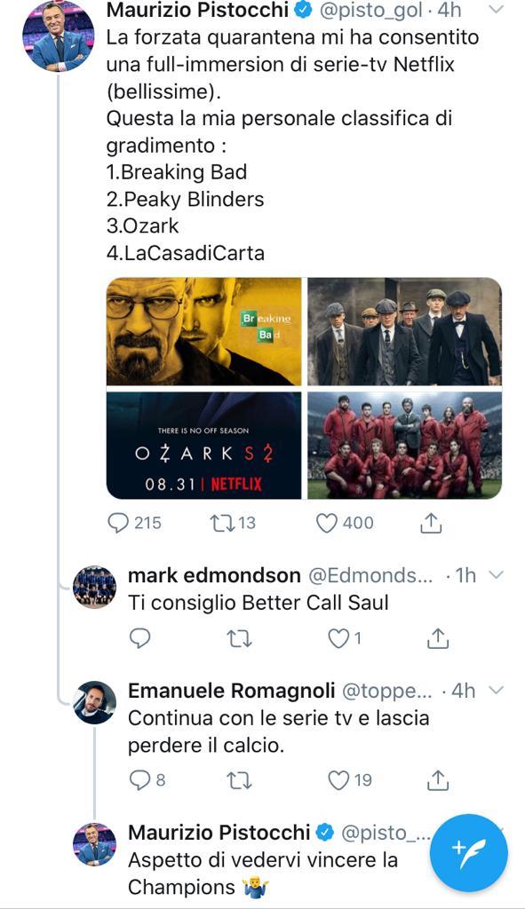This screenshot has height=909, width=525.
Task: Open the compose tweet feather button
Action: pyautogui.click(x=470, y=852)
